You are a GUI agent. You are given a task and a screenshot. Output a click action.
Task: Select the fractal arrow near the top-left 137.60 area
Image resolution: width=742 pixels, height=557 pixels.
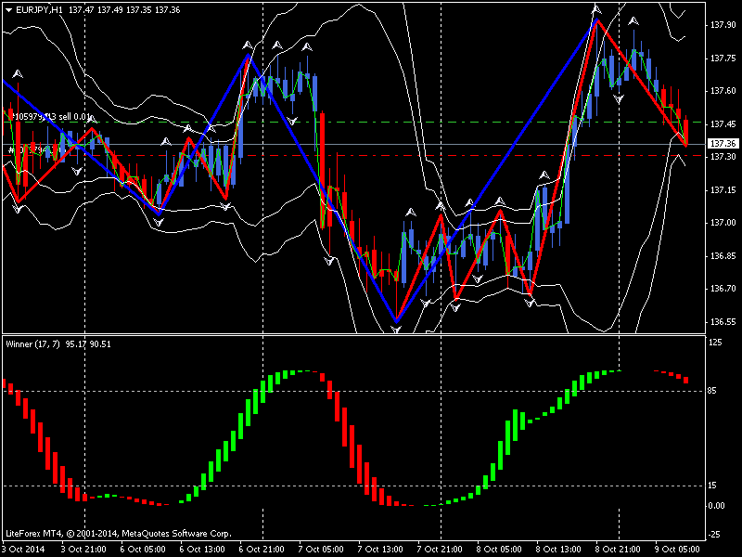17,74
